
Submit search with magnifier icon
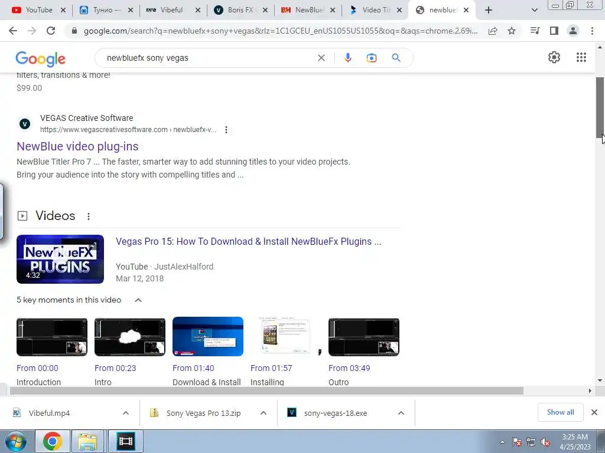click(396, 58)
